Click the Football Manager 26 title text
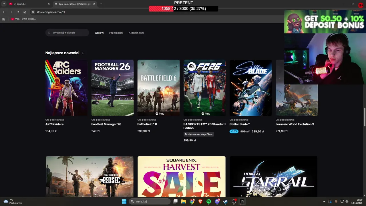Screen dimensions: 366x206 tap(106, 124)
